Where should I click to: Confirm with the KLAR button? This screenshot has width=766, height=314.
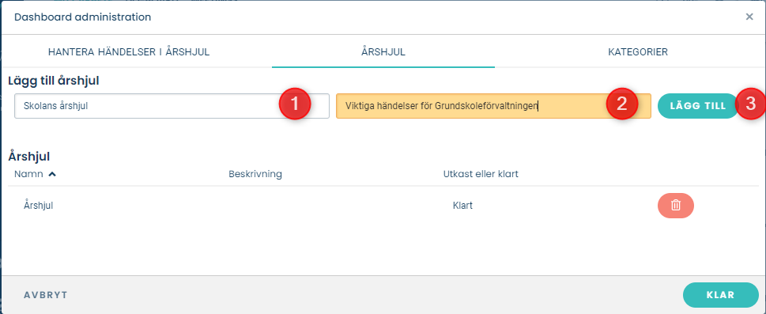pos(721,295)
